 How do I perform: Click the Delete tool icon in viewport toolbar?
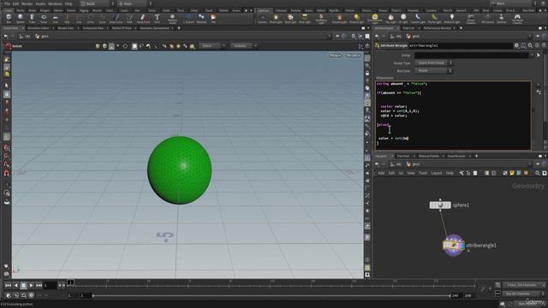coord(9,46)
